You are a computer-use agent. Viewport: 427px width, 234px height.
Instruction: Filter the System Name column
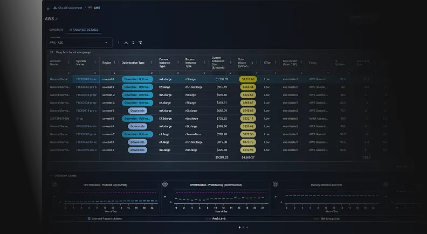95,73
